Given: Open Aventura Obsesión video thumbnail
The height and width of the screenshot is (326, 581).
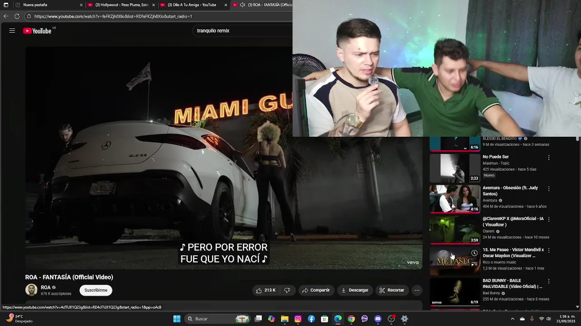Looking at the screenshot, I should 455,198.
